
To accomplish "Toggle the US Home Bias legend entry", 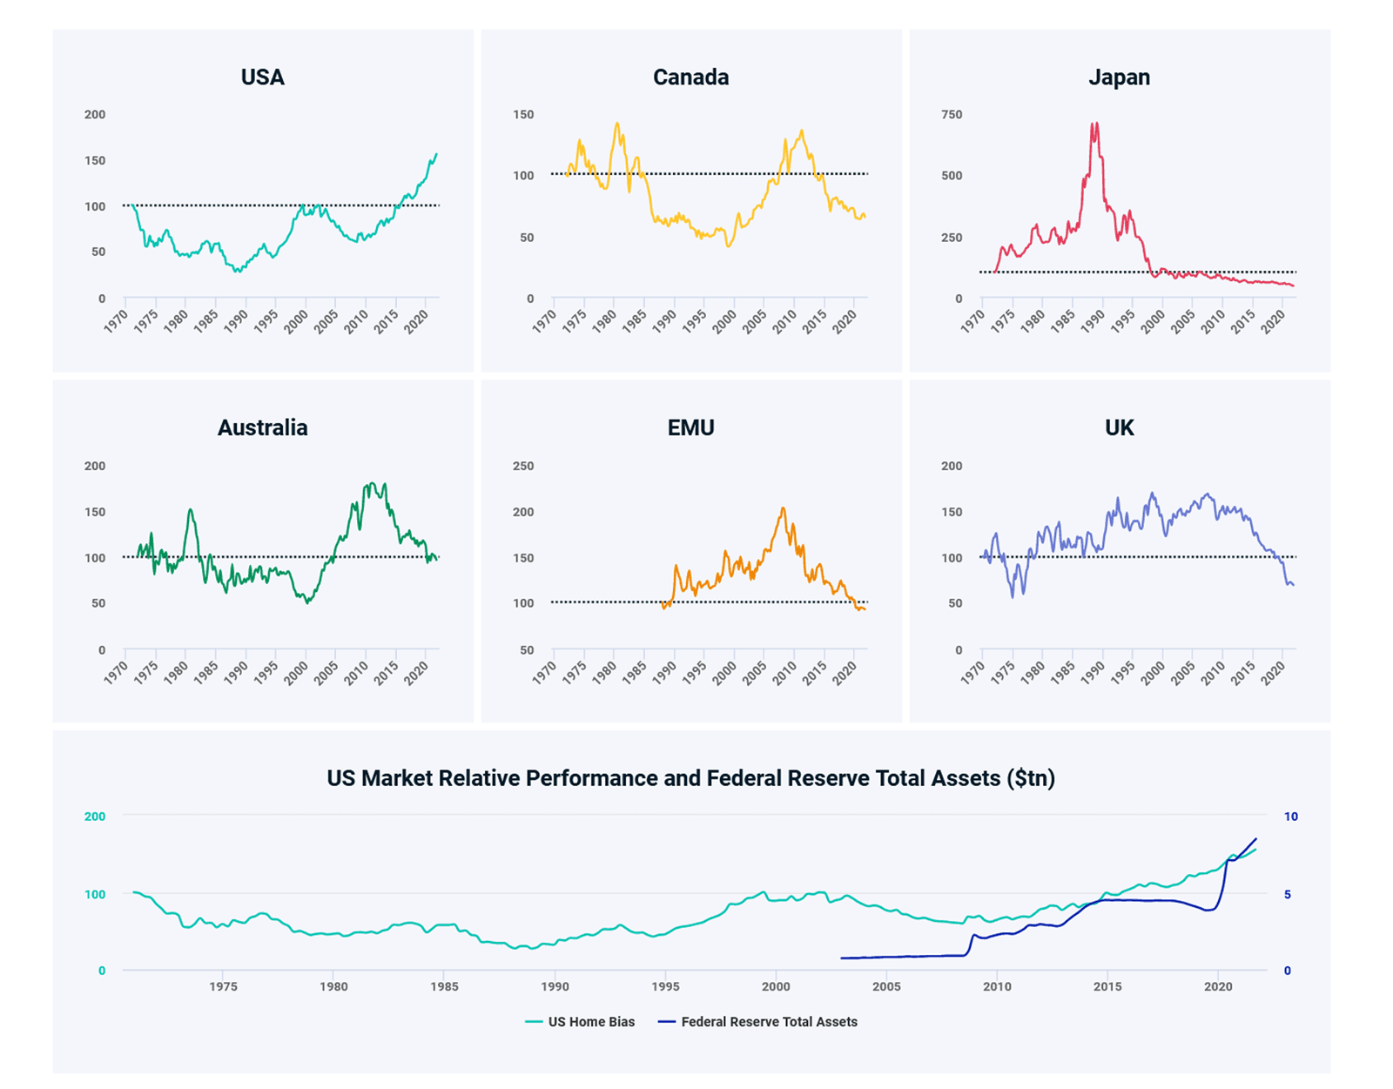I will [581, 1022].
